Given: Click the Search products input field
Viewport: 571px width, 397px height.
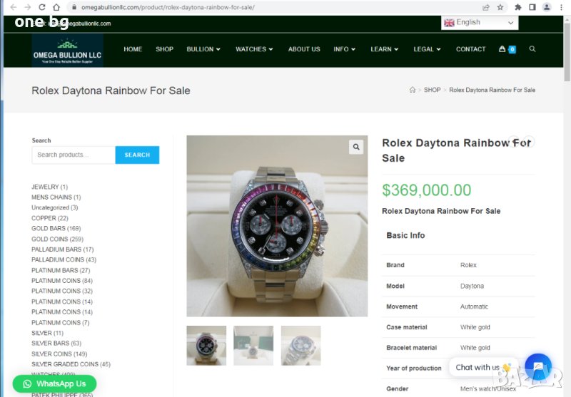Looking at the screenshot, I should [x=73, y=155].
